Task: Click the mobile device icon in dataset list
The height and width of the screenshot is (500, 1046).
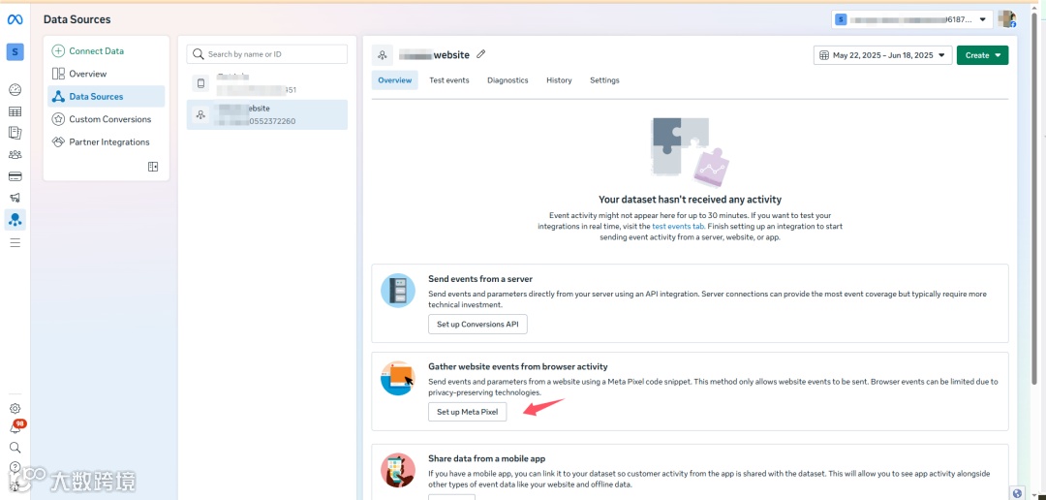Action: tap(200, 82)
